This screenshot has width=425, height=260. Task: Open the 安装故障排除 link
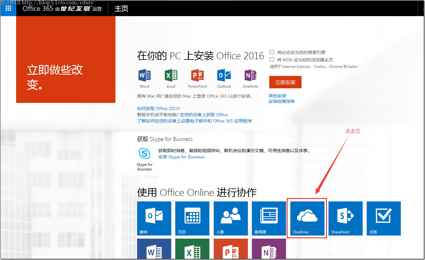pyautogui.click(x=282, y=101)
